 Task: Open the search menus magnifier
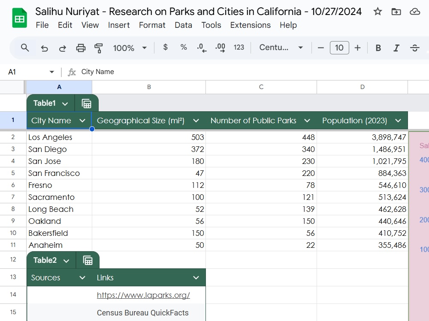[25, 48]
